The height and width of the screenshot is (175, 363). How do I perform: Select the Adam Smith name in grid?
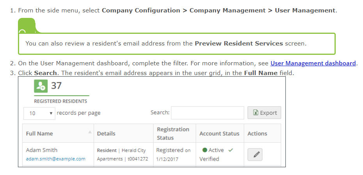(x=42, y=150)
